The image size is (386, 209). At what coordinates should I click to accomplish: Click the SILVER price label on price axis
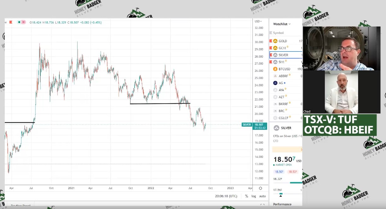(x=246, y=125)
